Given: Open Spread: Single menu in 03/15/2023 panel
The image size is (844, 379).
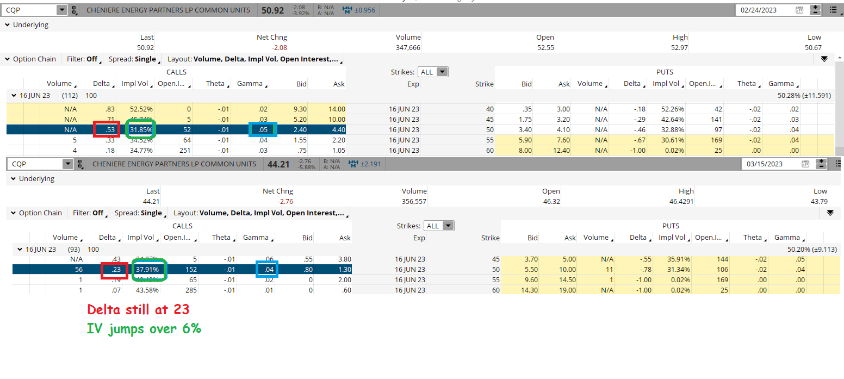Looking at the screenshot, I should [141, 213].
